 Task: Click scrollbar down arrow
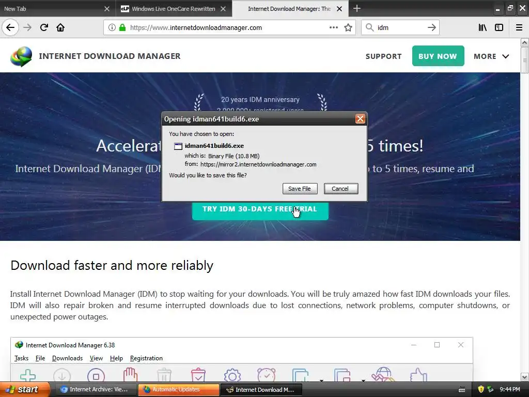pos(524,377)
